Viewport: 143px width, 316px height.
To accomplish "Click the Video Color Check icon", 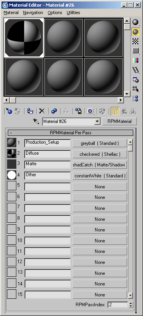I will point(136,60).
